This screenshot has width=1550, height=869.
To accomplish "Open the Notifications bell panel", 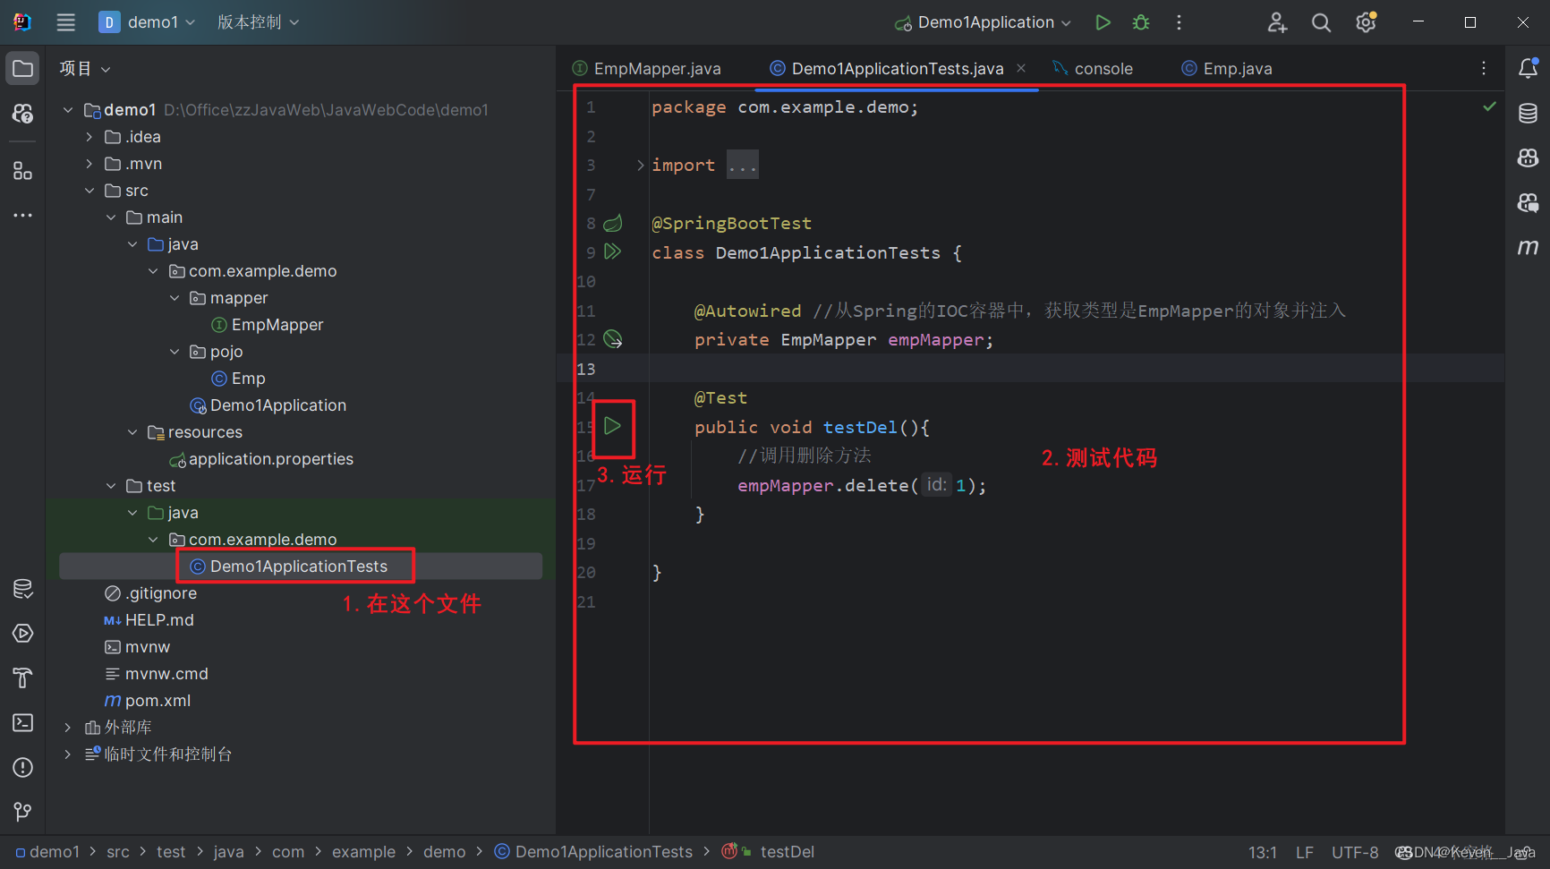I will click(x=1528, y=68).
